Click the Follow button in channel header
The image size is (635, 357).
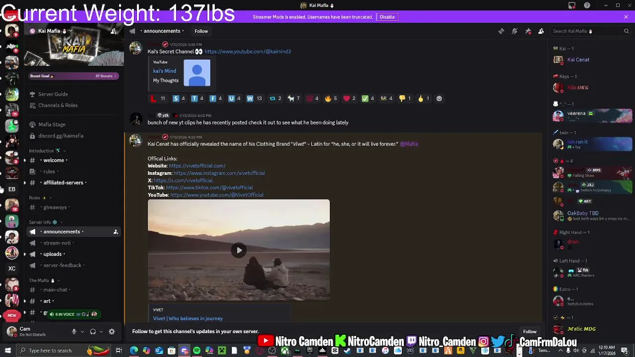[201, 31]
